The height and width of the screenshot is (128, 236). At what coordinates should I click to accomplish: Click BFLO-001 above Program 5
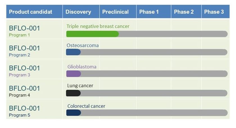coord(24,108)
